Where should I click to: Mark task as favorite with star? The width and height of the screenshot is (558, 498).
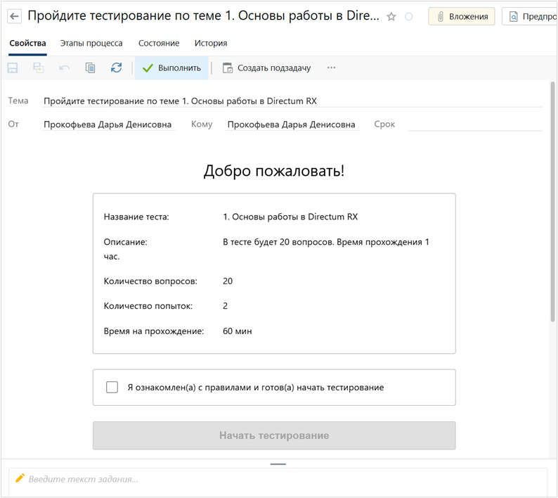pos(391,16)
